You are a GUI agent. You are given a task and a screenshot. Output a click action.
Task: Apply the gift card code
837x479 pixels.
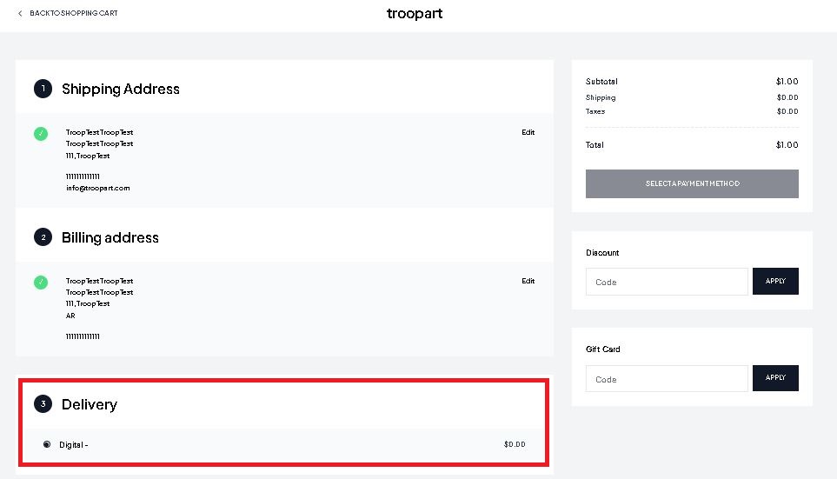pyautogui.click(x=775, y=378)
